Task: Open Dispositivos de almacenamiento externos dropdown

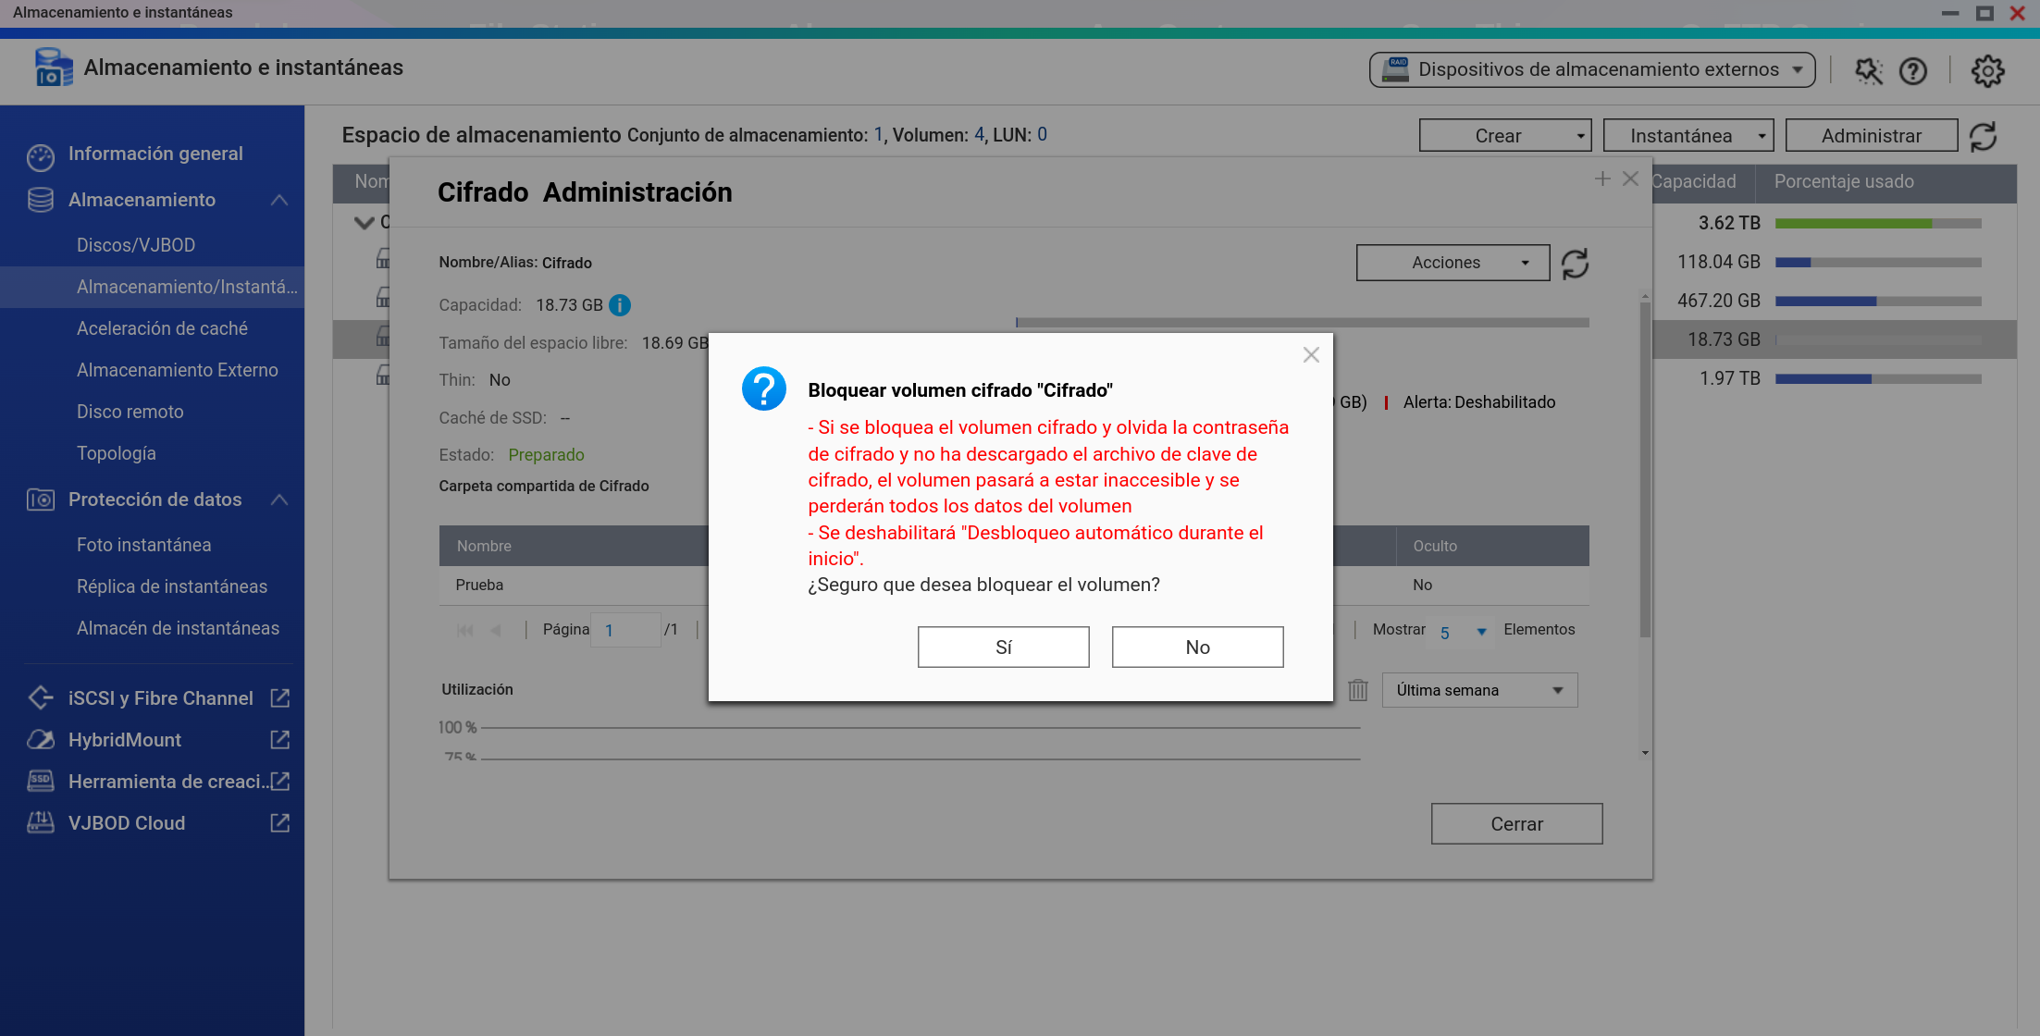Action: (x=1591, y=70)
